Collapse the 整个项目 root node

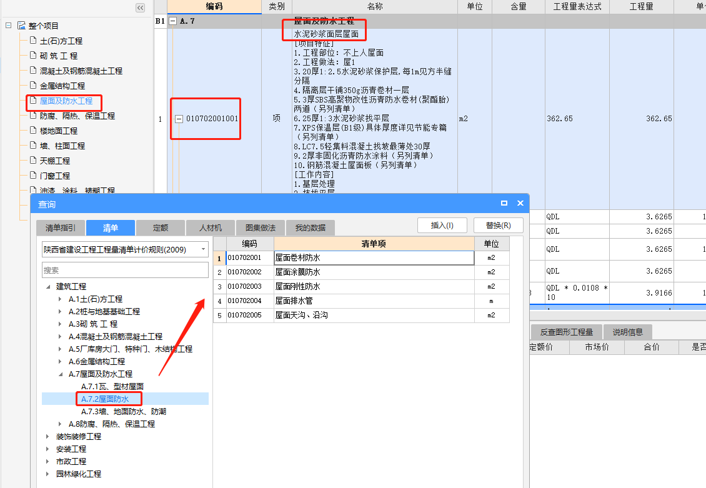pos(8,26)
